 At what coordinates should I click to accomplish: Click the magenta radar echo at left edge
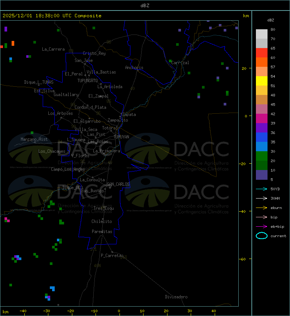7,220
